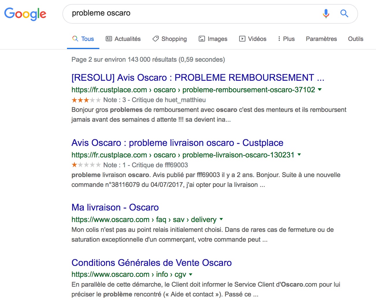Image resolution: width=376 pixels, height=308 pixels.
Task: Switch to the Images tab
Action: coord(213,39)
